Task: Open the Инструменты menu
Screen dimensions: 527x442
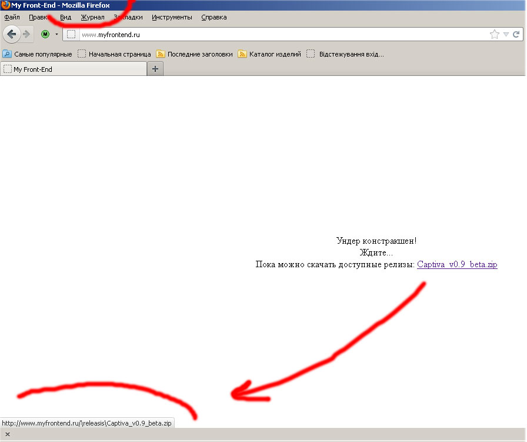Action: 172,17
